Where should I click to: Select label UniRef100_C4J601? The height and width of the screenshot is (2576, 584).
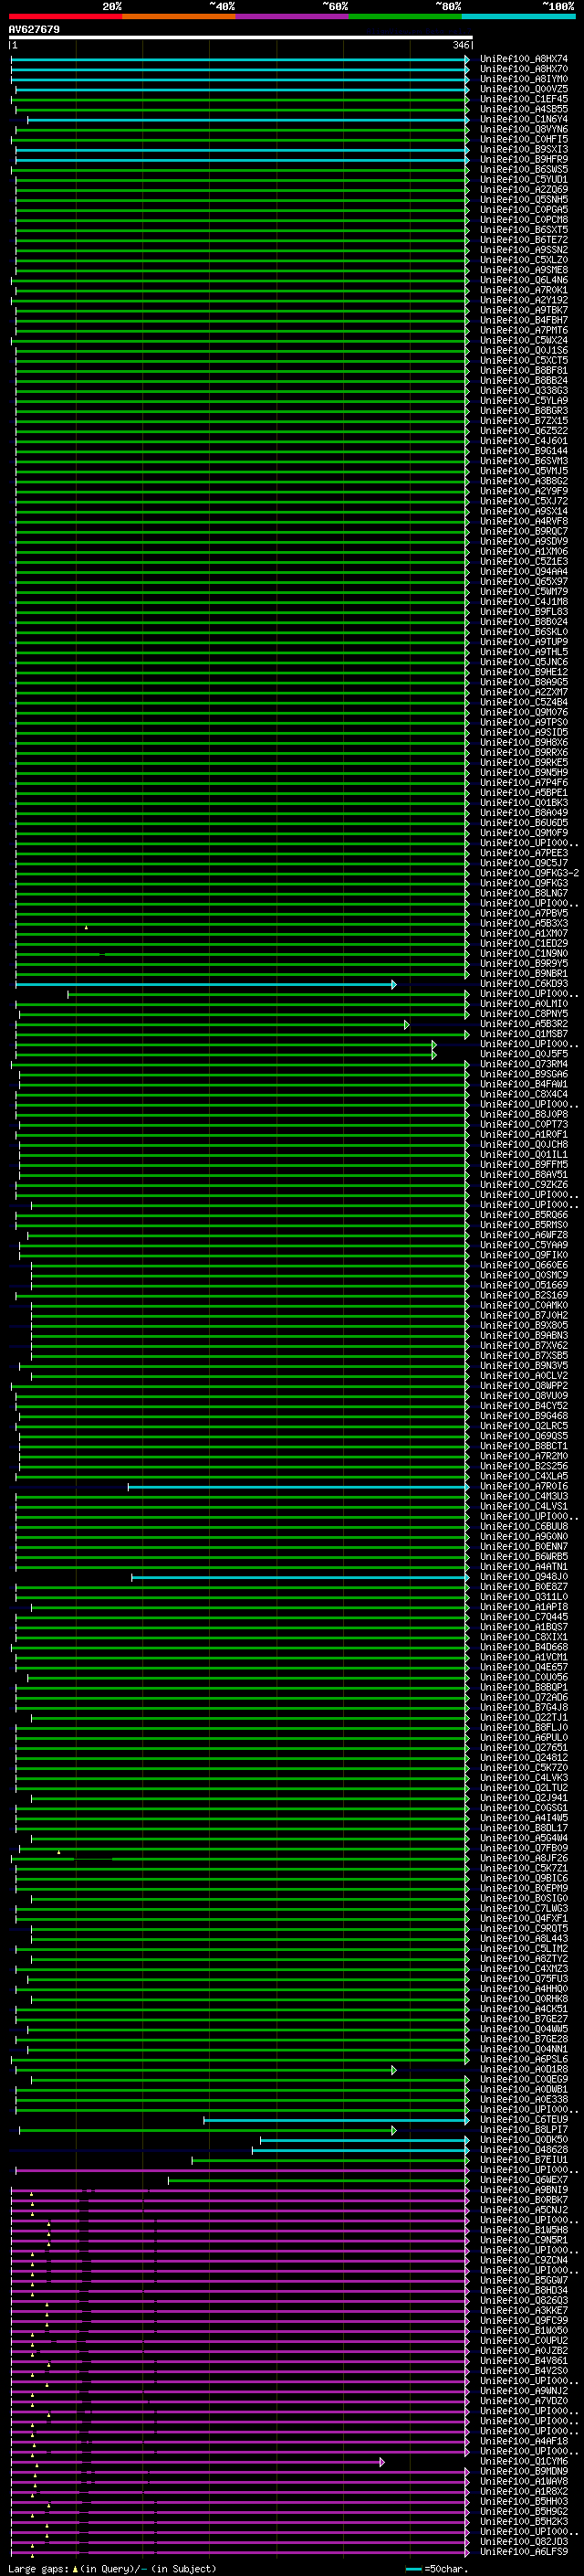point(524,441)
